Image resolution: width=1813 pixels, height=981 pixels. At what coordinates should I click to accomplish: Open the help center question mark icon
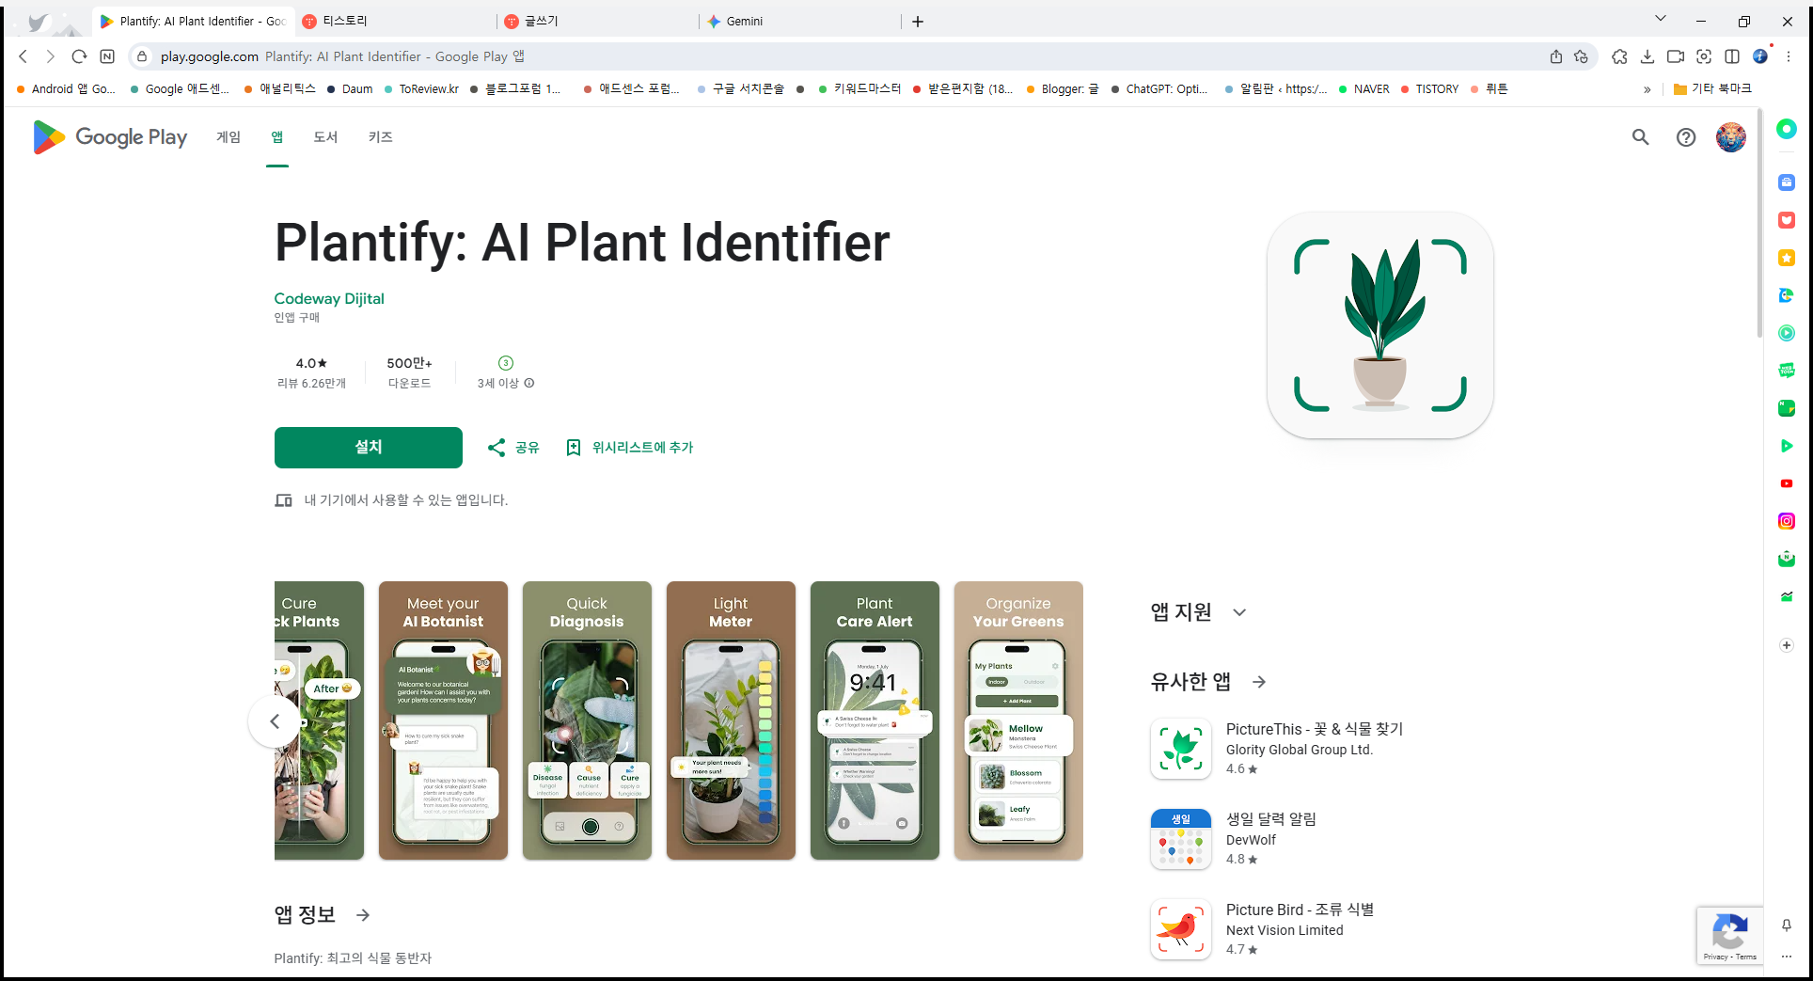[x=1686, y=137]
